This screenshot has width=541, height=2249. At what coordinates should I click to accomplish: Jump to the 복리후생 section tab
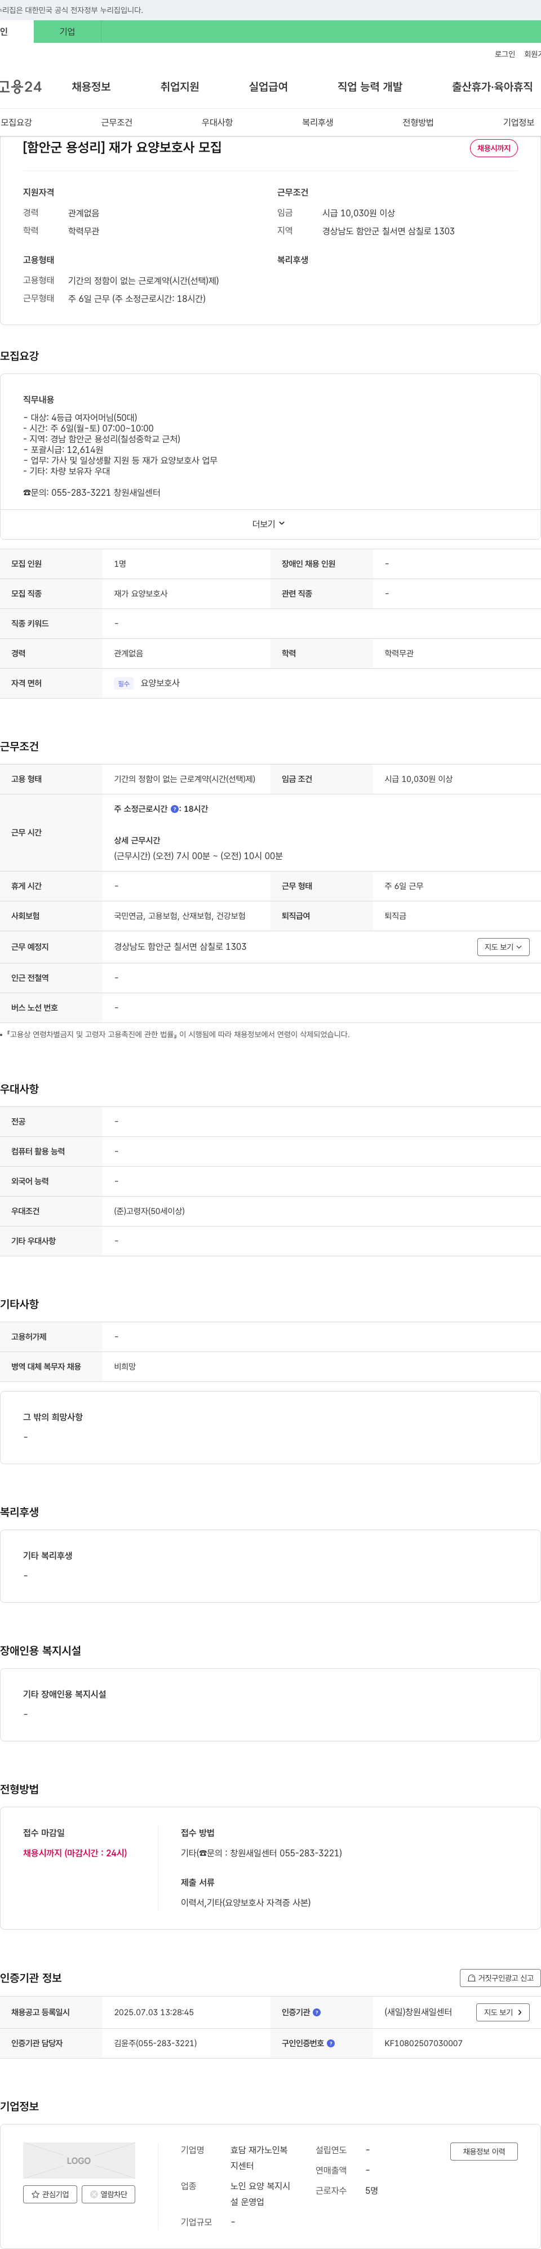pyautogui.click(x=318, y=122)
